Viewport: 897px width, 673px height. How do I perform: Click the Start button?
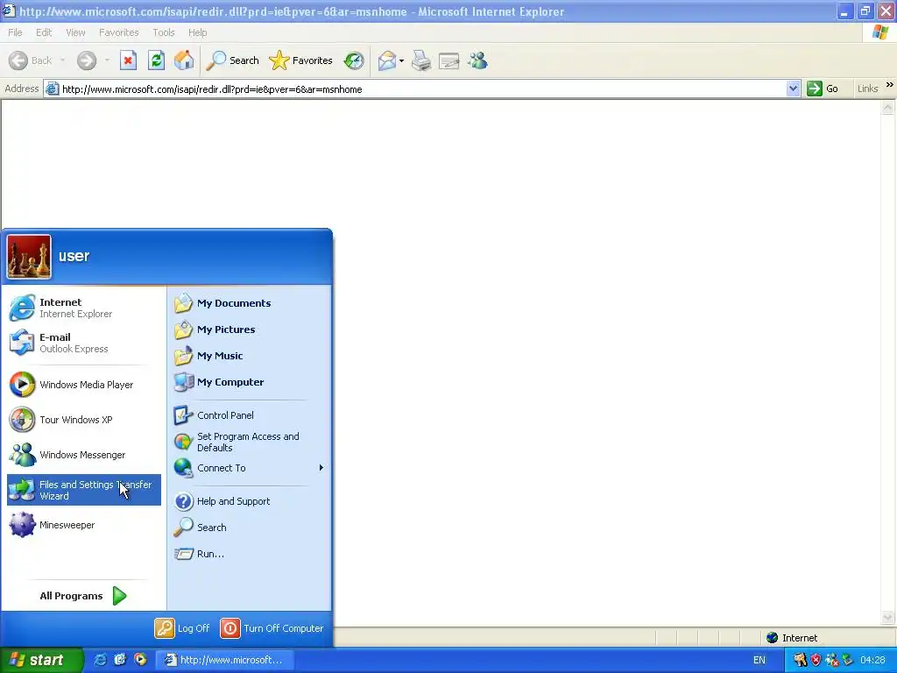(x=41, y=660)
